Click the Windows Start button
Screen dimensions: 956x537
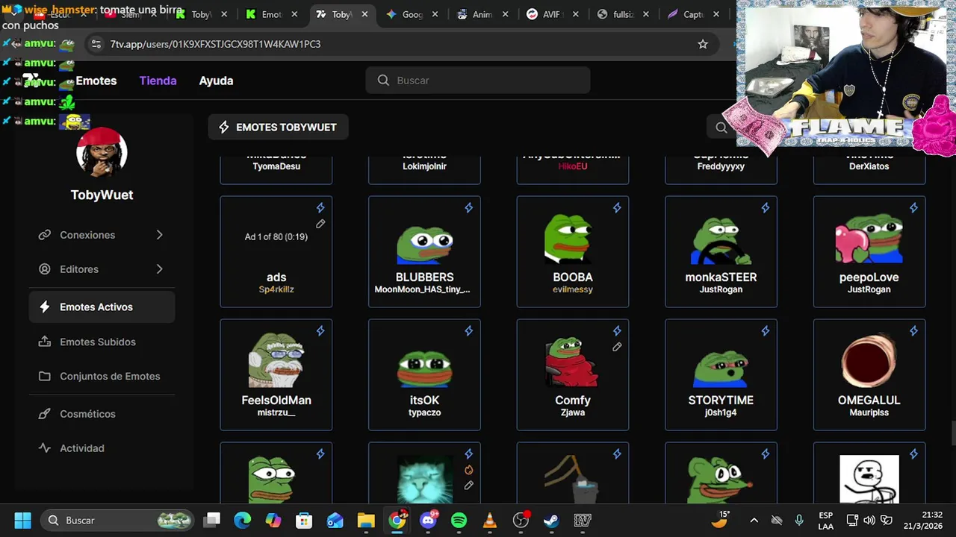[22, 521]
